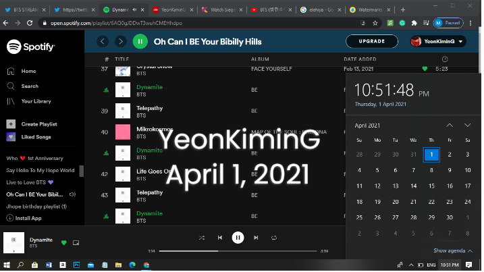Switch to the YeonKiminG browser tab
Screen dimensions: 484x272
point(173,10)
